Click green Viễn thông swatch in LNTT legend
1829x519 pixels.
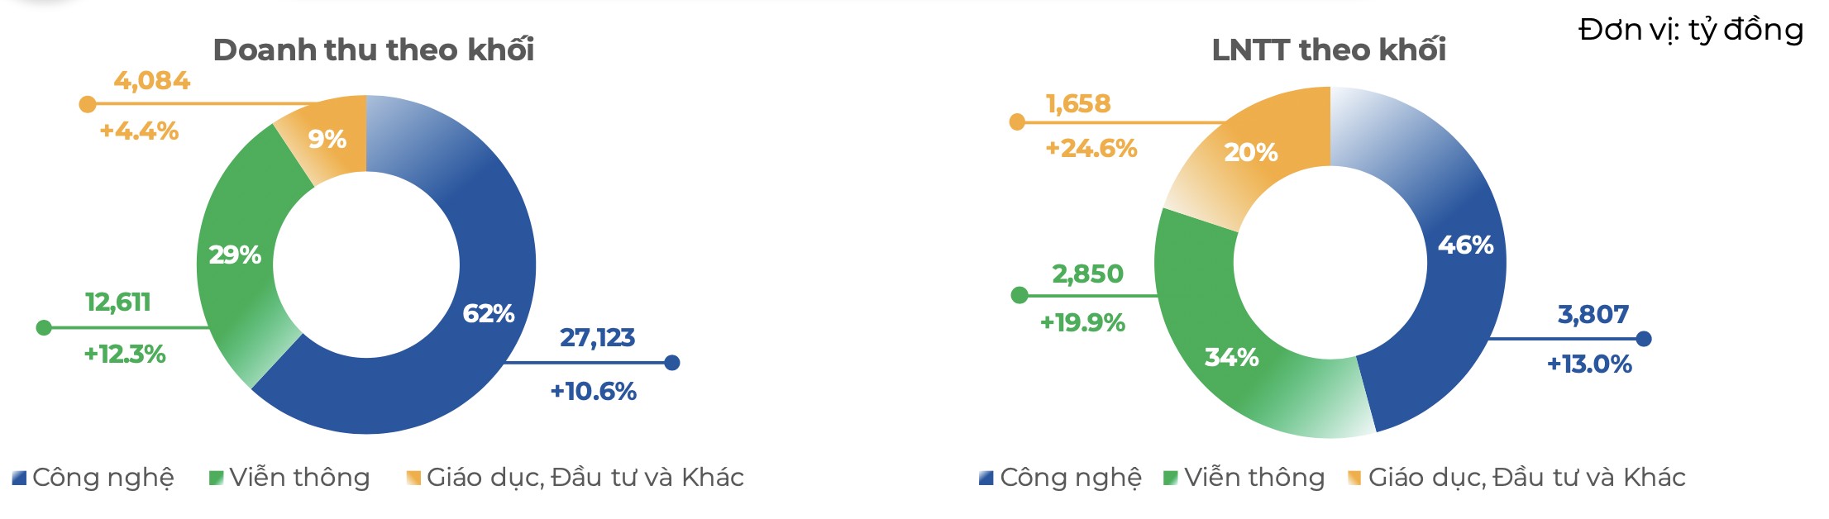pyautogui.click(x=1170, y=478)
